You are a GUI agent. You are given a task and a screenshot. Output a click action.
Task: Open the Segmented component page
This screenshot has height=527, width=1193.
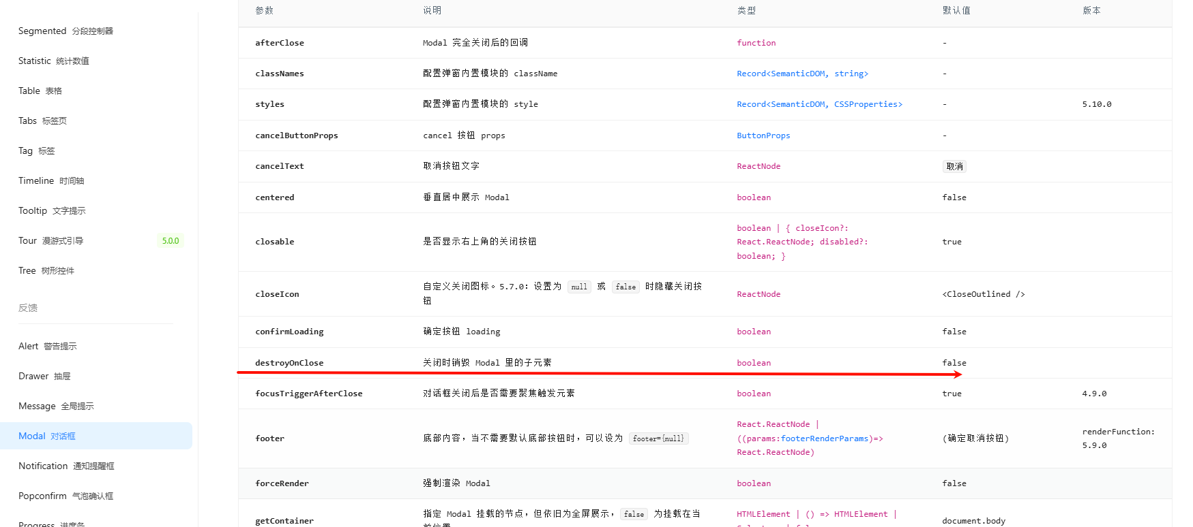(x=65, y=31)
